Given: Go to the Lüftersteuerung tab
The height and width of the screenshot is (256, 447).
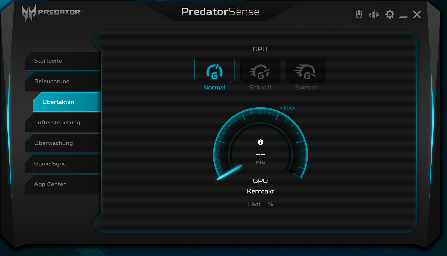Looking at the screenshot, I should point(63,122).
